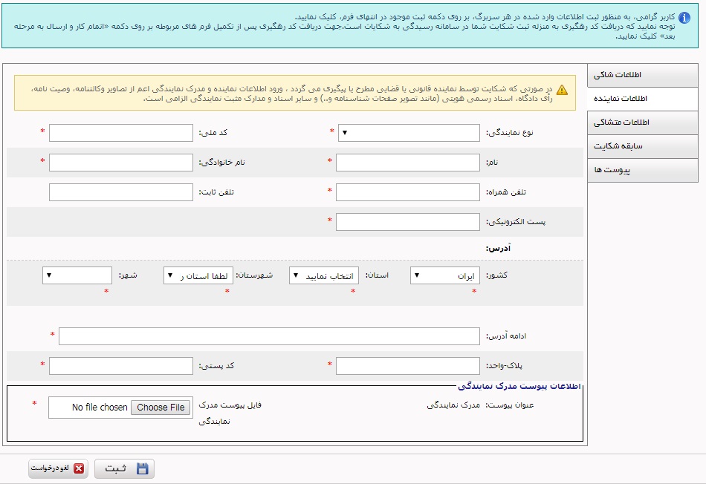Select the اطلاعات نماینده tab
706x484 pixels.
point(643,99)
